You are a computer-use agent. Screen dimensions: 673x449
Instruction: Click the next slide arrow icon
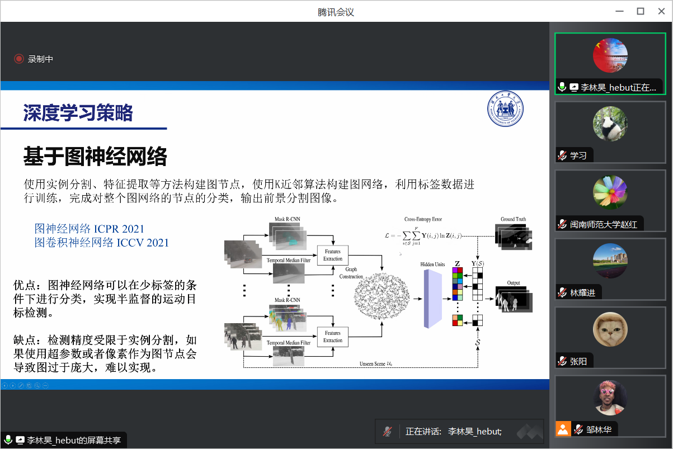(x=13, y=385)
